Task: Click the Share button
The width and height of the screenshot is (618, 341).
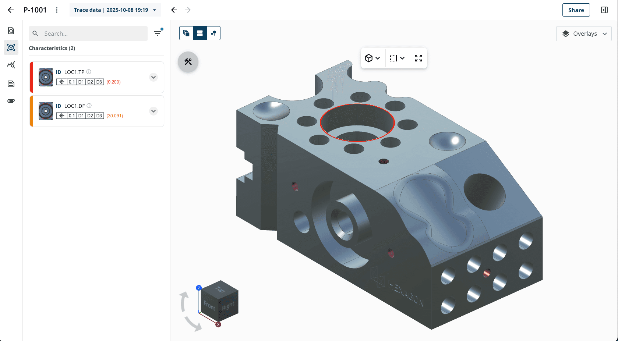Action: point(576,10)
